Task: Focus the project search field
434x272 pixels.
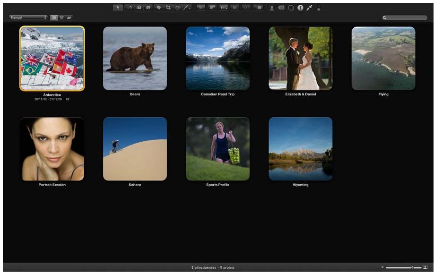Action: pos(405,17)
